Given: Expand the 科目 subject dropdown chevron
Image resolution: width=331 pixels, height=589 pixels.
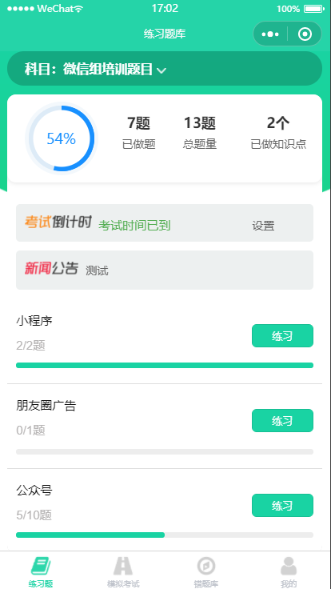Looking at the screenshot, I should (x=162, y=70).
